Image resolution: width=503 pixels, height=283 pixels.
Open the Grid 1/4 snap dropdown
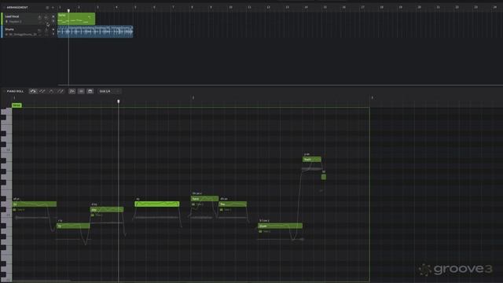[x=109, y=91]
